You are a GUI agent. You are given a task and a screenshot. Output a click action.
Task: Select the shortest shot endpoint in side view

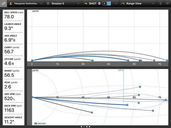pos(93,60)
